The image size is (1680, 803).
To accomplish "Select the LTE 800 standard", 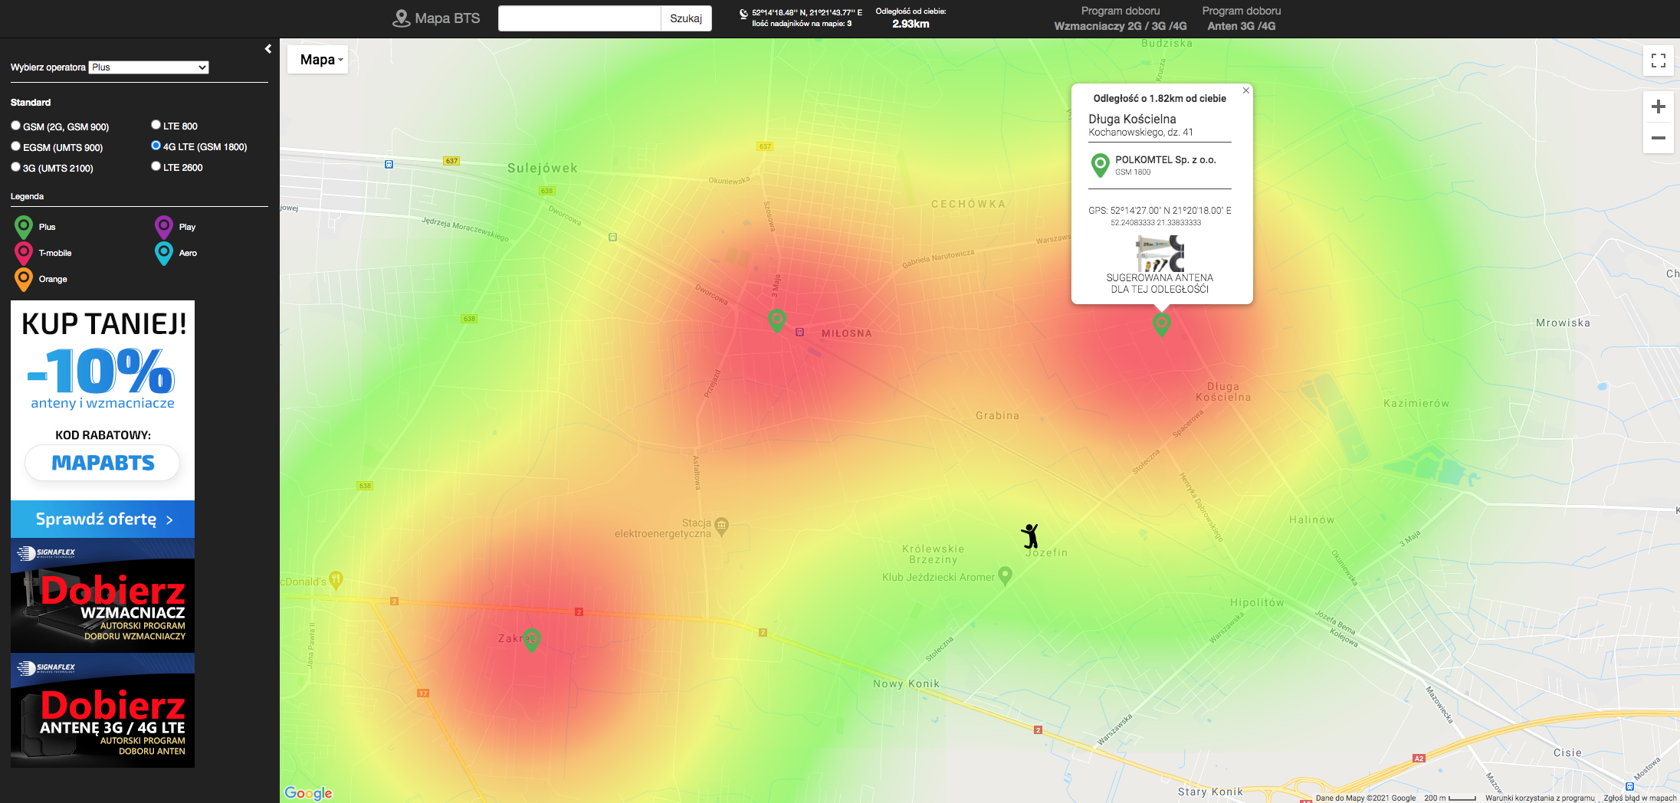I will pyautogui.click(x=156, y=125).
